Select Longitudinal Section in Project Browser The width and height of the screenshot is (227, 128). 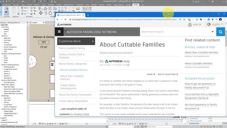coord(11,69)
